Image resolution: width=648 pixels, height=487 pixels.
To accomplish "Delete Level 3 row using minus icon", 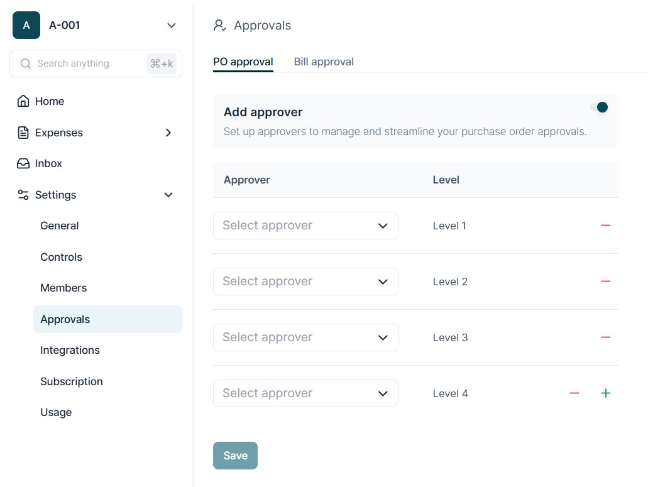I will (x=605, y=337).
